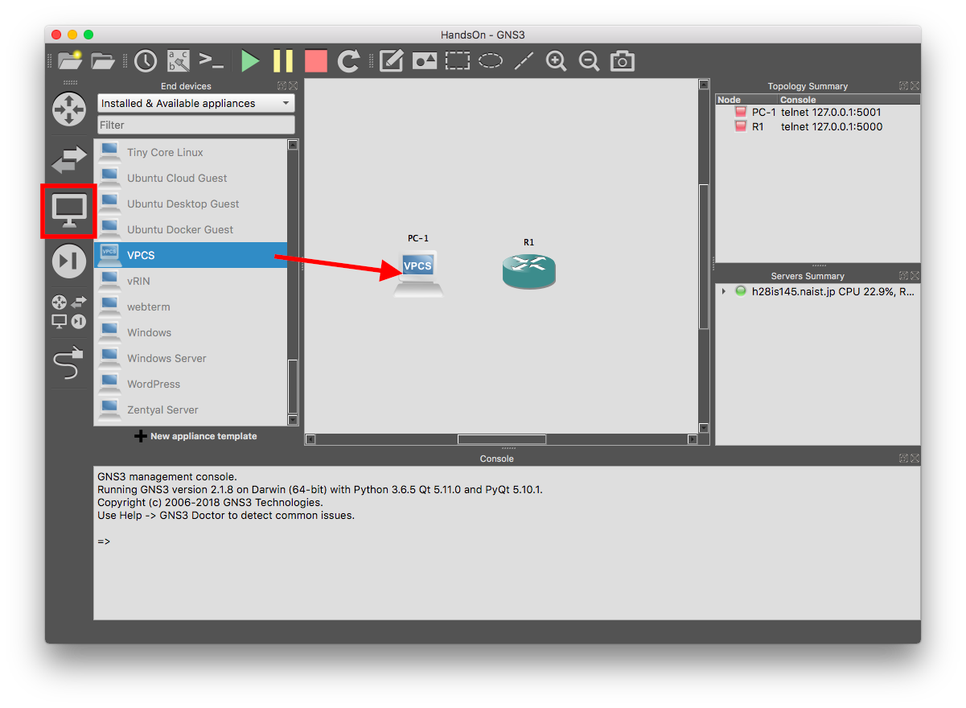Select the Zentyal Server appliance
The width and height of the screenshot is (966, 708).
point(191,410)
